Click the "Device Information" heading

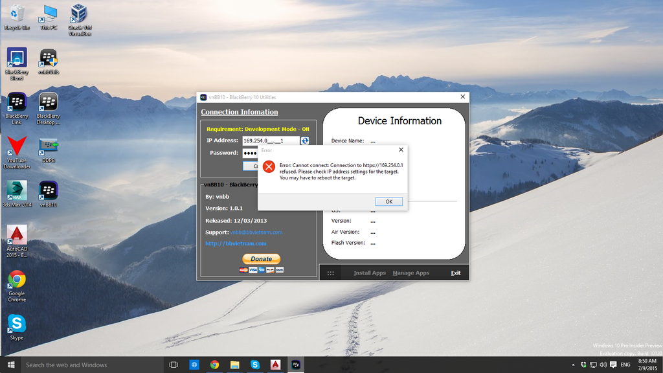[399, 121]
